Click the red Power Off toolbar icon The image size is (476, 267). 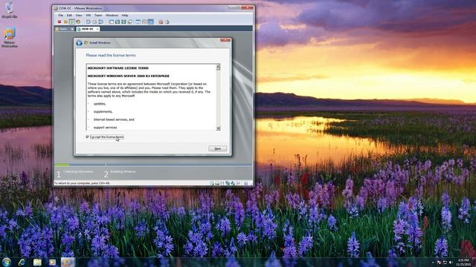pos(59,22)
